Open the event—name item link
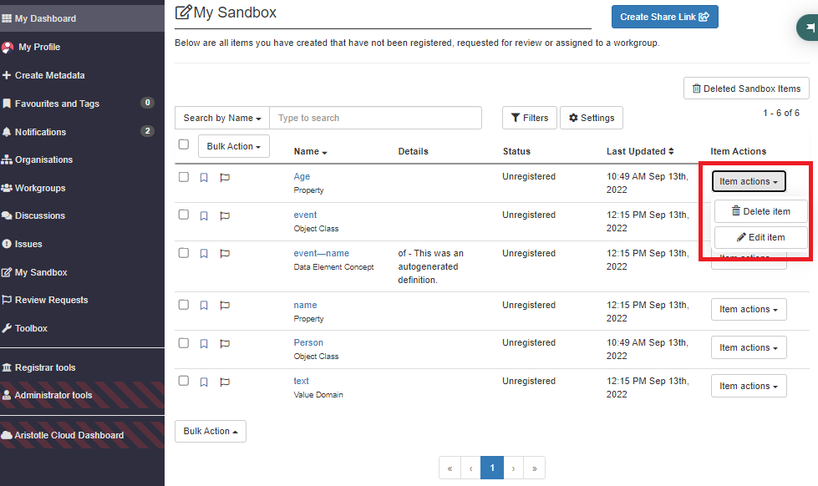 (321, 253)
